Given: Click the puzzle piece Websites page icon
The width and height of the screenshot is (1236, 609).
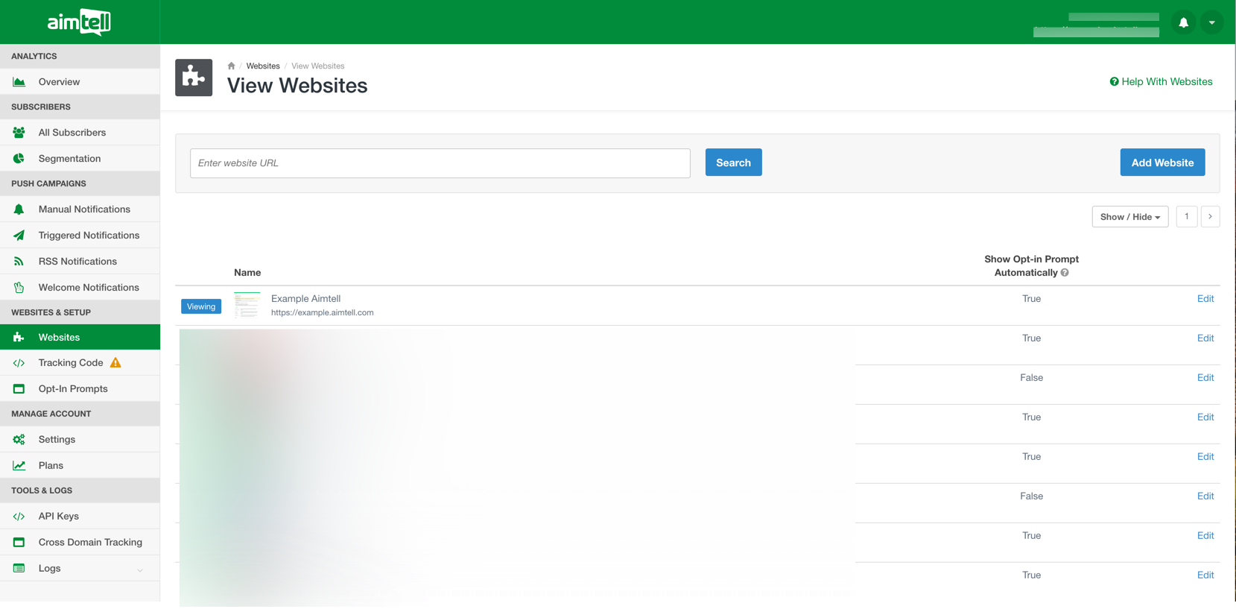Looking at the screenshot, I should (x=194, y=78).
